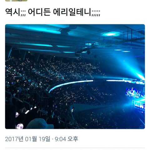Tap the glowing phone screen near the railing
The height and width of the screenshot is (150, 150).
27,112
